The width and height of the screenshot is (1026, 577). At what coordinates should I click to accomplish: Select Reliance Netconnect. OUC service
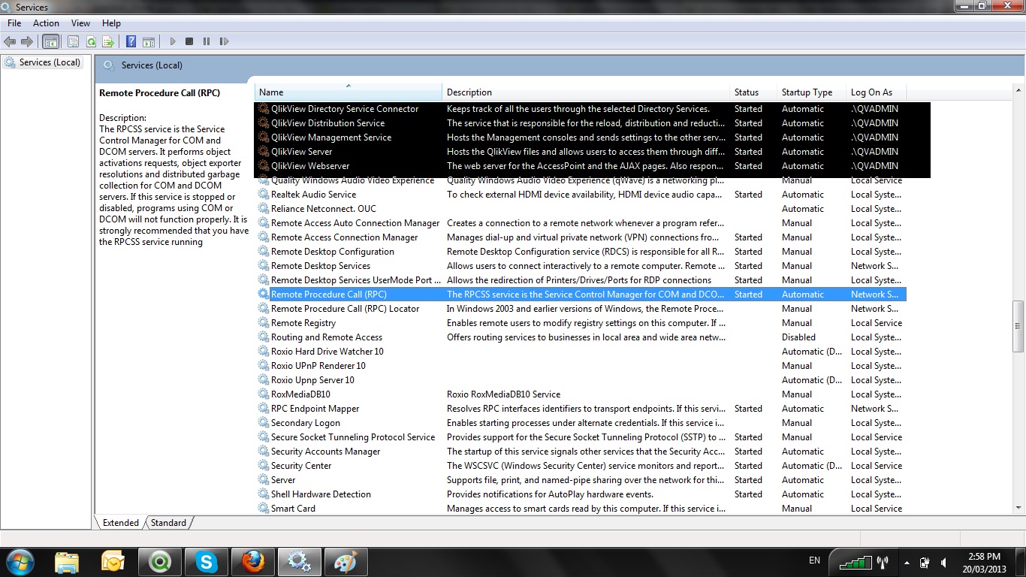click(x=581, y=209)
